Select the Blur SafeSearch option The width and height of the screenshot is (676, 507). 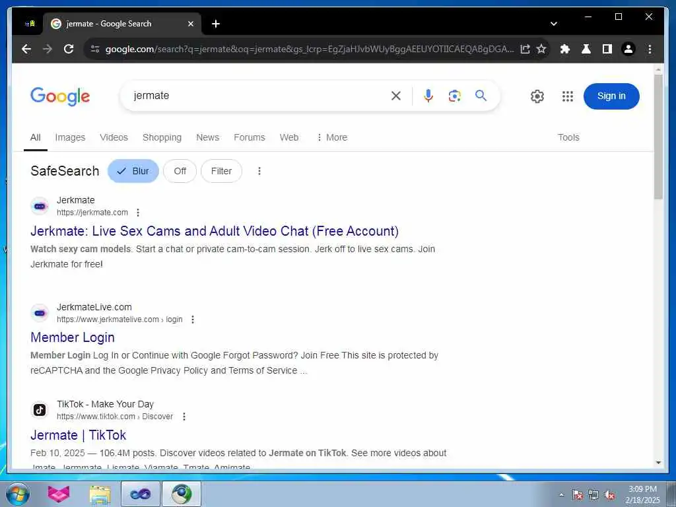133,171
